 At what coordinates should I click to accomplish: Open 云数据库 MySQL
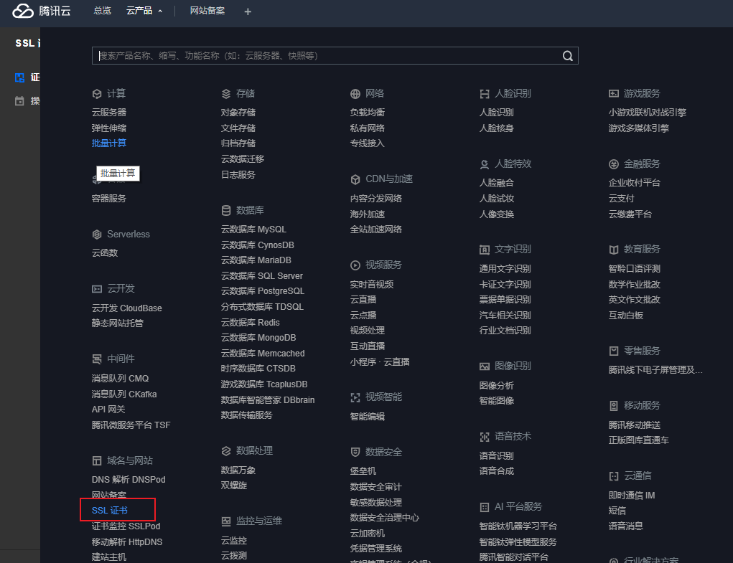coord(253,230)
